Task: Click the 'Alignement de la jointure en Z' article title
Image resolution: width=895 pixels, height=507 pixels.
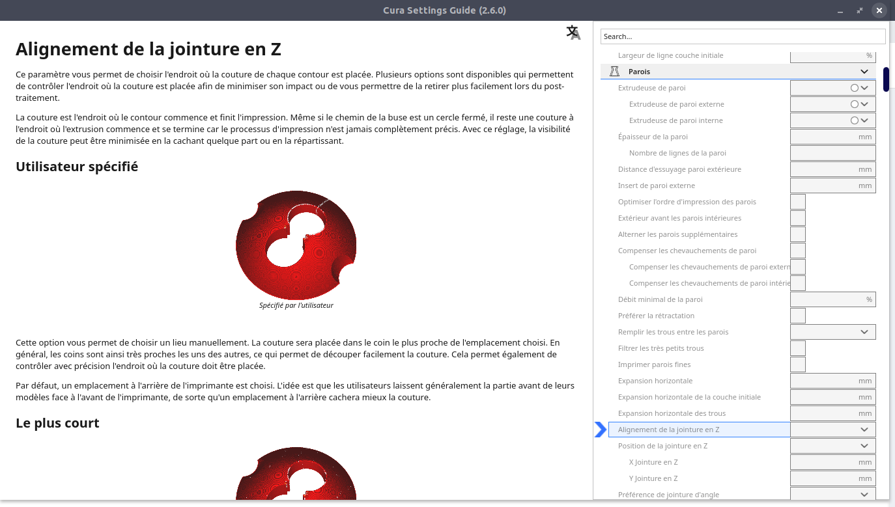Action: point(149,49)
